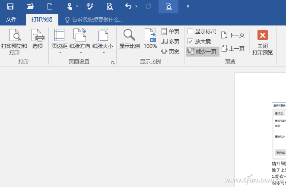Viewport: 286px width, 187px height.
Task: Click 关闭打印预览 red X button
Action: point(263,42)
